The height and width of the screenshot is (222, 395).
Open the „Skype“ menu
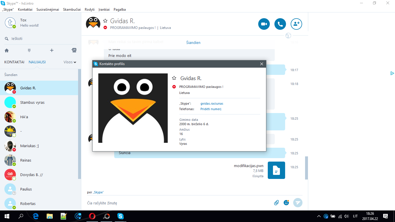coord(8,9)
